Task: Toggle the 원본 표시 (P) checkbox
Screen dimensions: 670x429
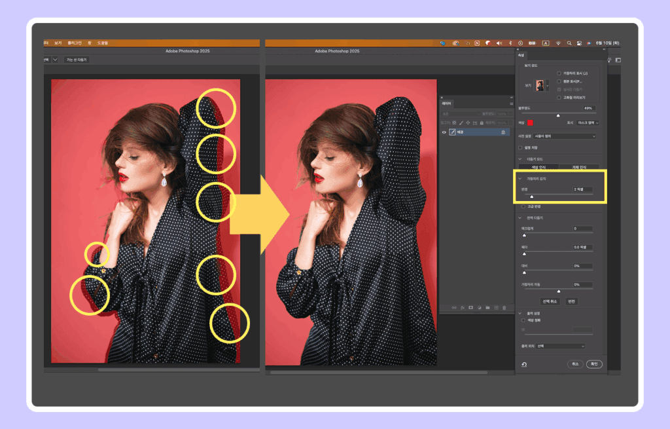Action: tap(559, 81)
